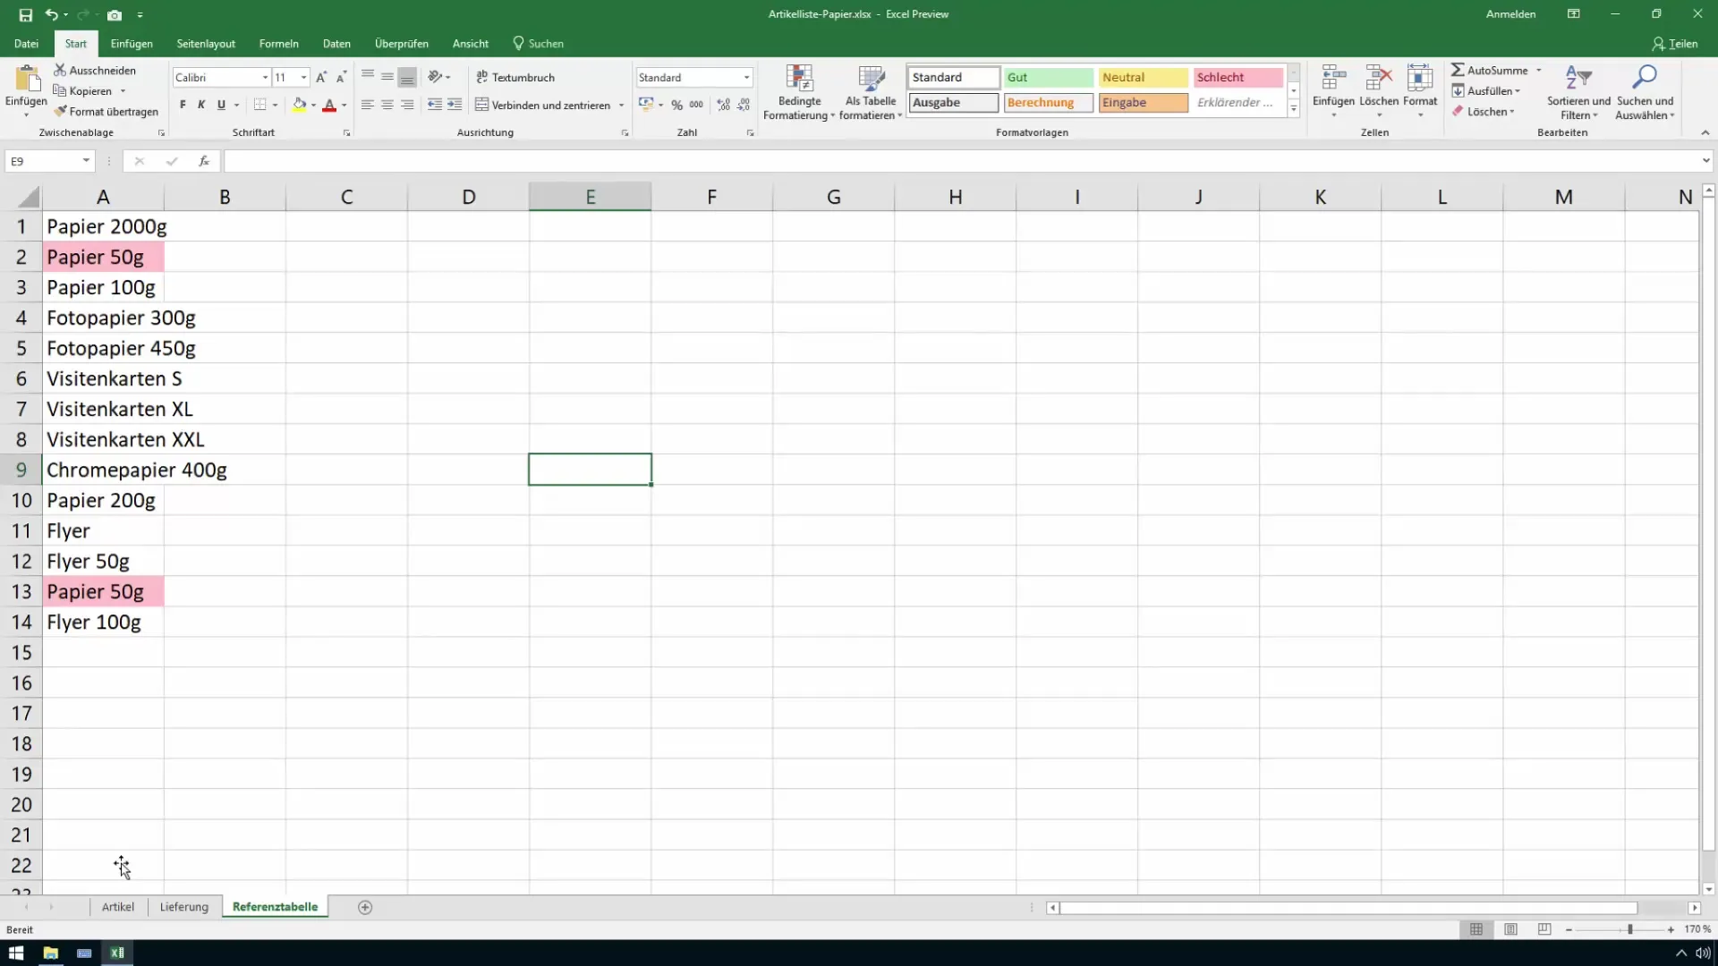This screenshot has width=1718, height=966.
Task: Open Suchen und Auswählen
Action: coord(1645,93)
